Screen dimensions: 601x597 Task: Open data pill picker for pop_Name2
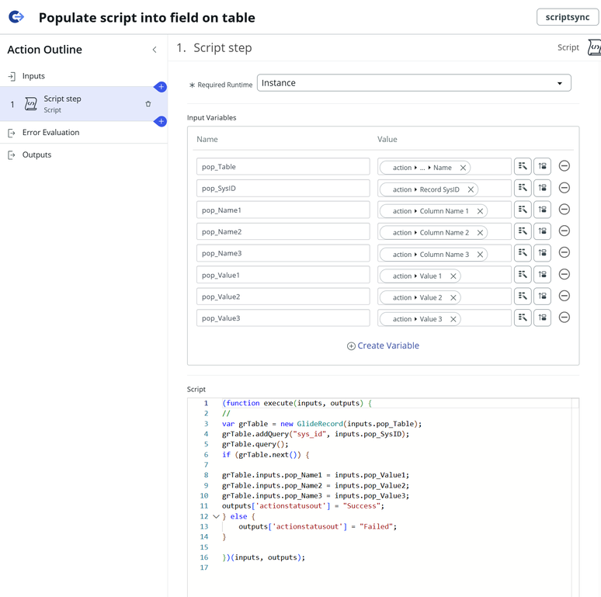[x=523, y=231]
